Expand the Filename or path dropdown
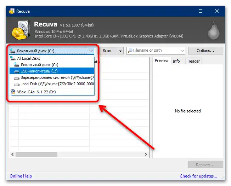Screen dimensions: 231x186 [182, 51]
